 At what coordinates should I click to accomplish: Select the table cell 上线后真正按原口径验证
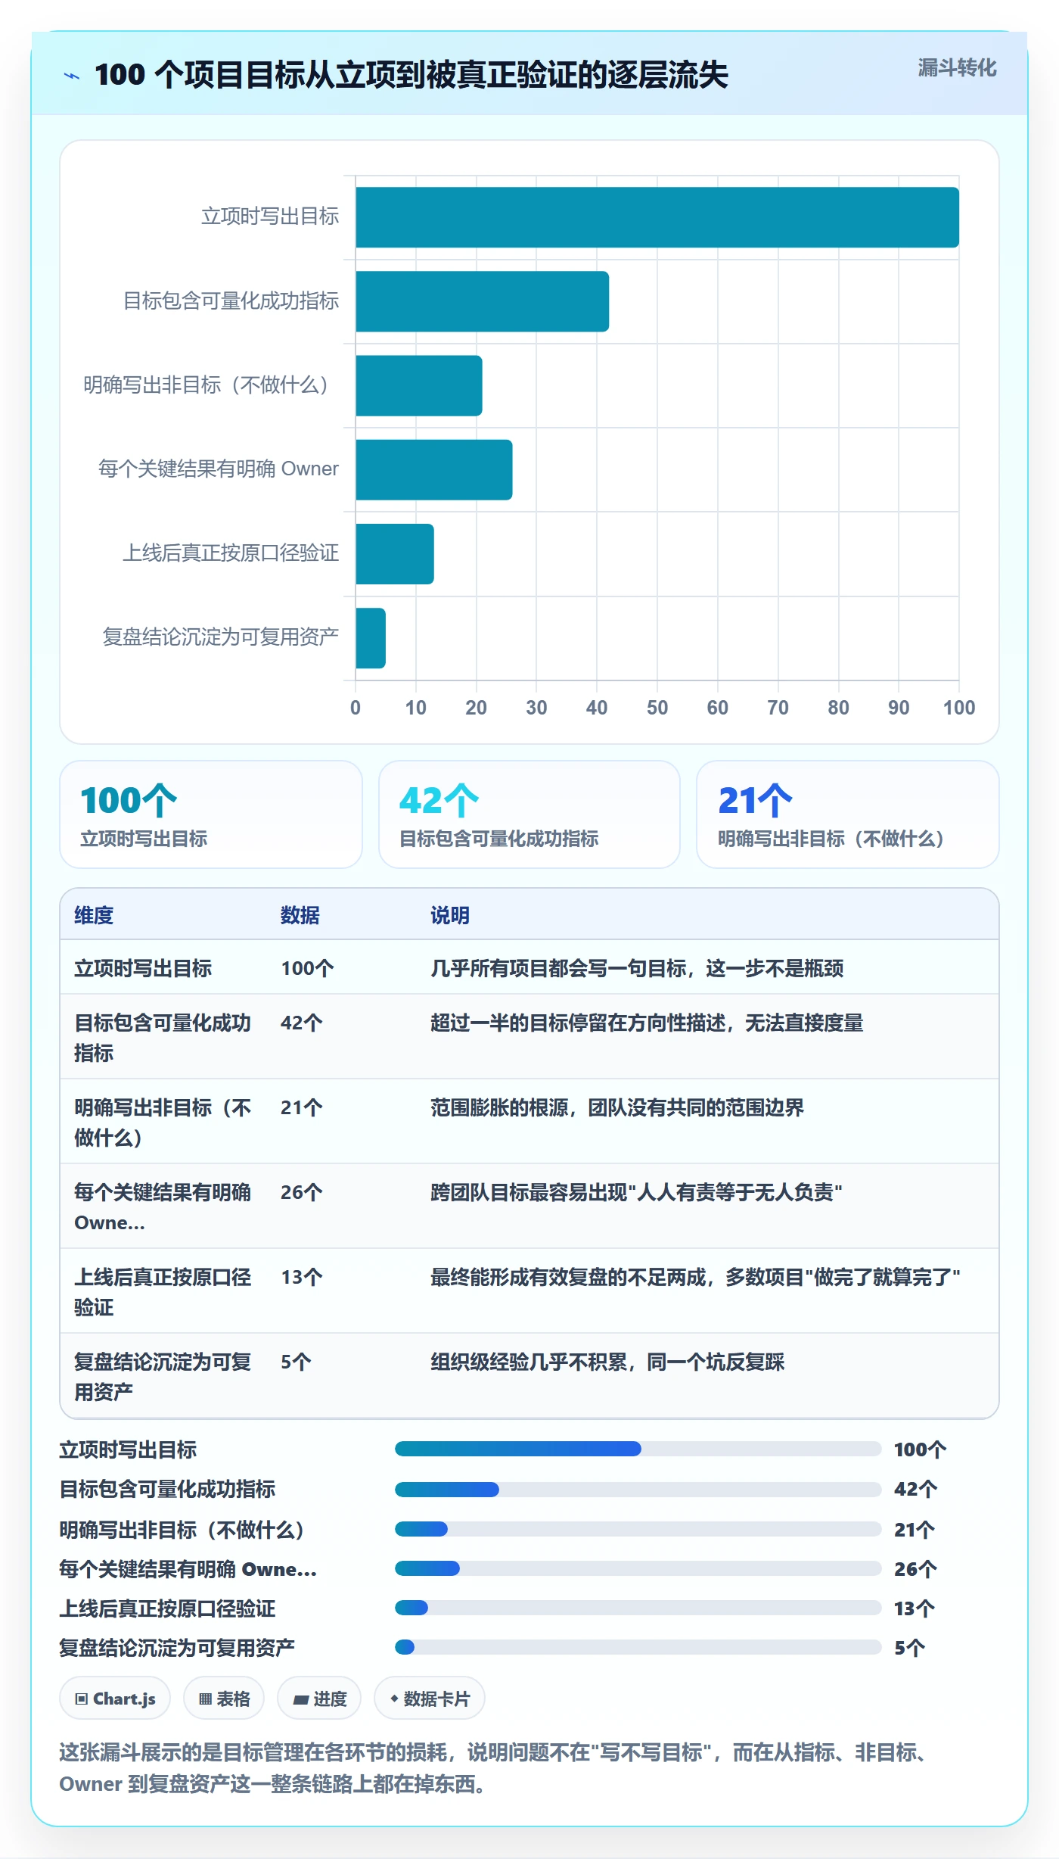pyautogui.click(x=163, y=1291)
